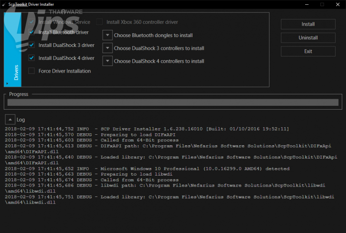Click the 'Loaded library' libwdi log line
Screen dimensions: 346x233
tap(170, 199)
